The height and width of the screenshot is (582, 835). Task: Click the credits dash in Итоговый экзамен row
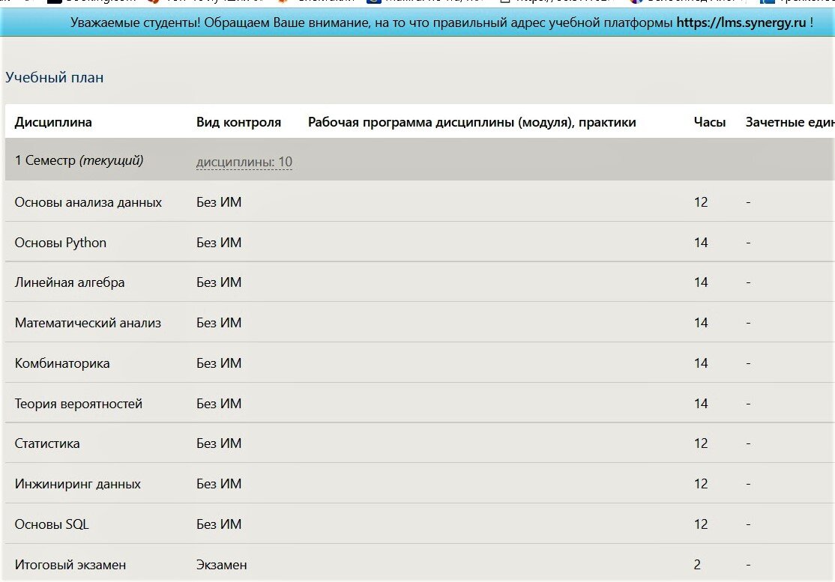[748, 566]
